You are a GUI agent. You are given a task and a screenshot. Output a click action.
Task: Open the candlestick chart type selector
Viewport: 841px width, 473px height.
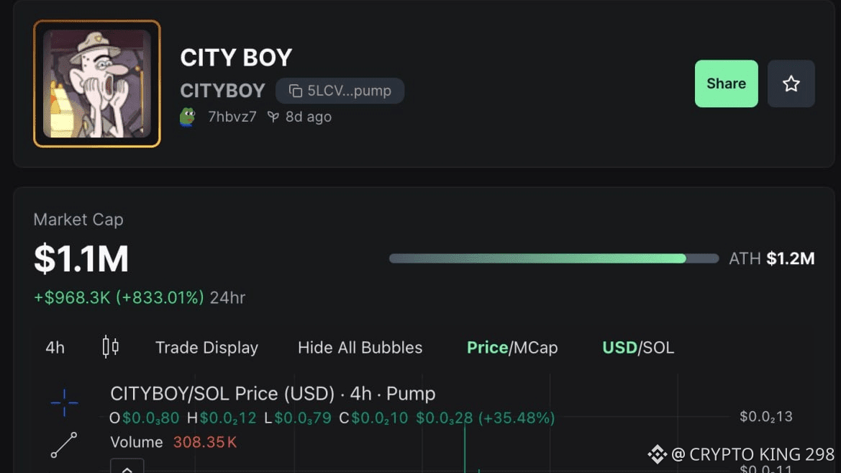pos(110,347)
